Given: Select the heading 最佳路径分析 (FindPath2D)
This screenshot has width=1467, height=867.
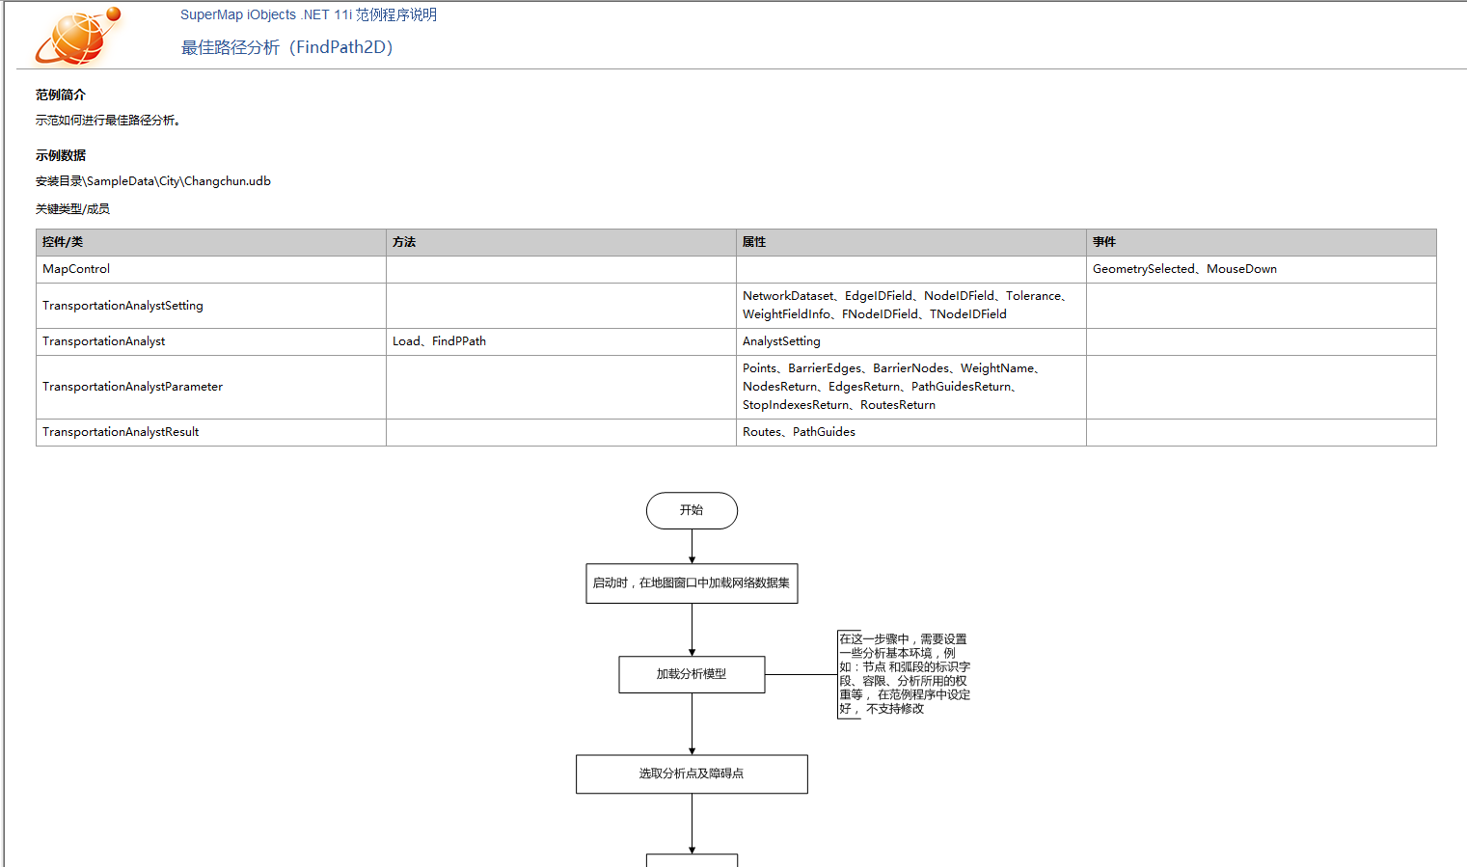Looking at the screenshot, I should pyautogui.click(x=287, y=47).
